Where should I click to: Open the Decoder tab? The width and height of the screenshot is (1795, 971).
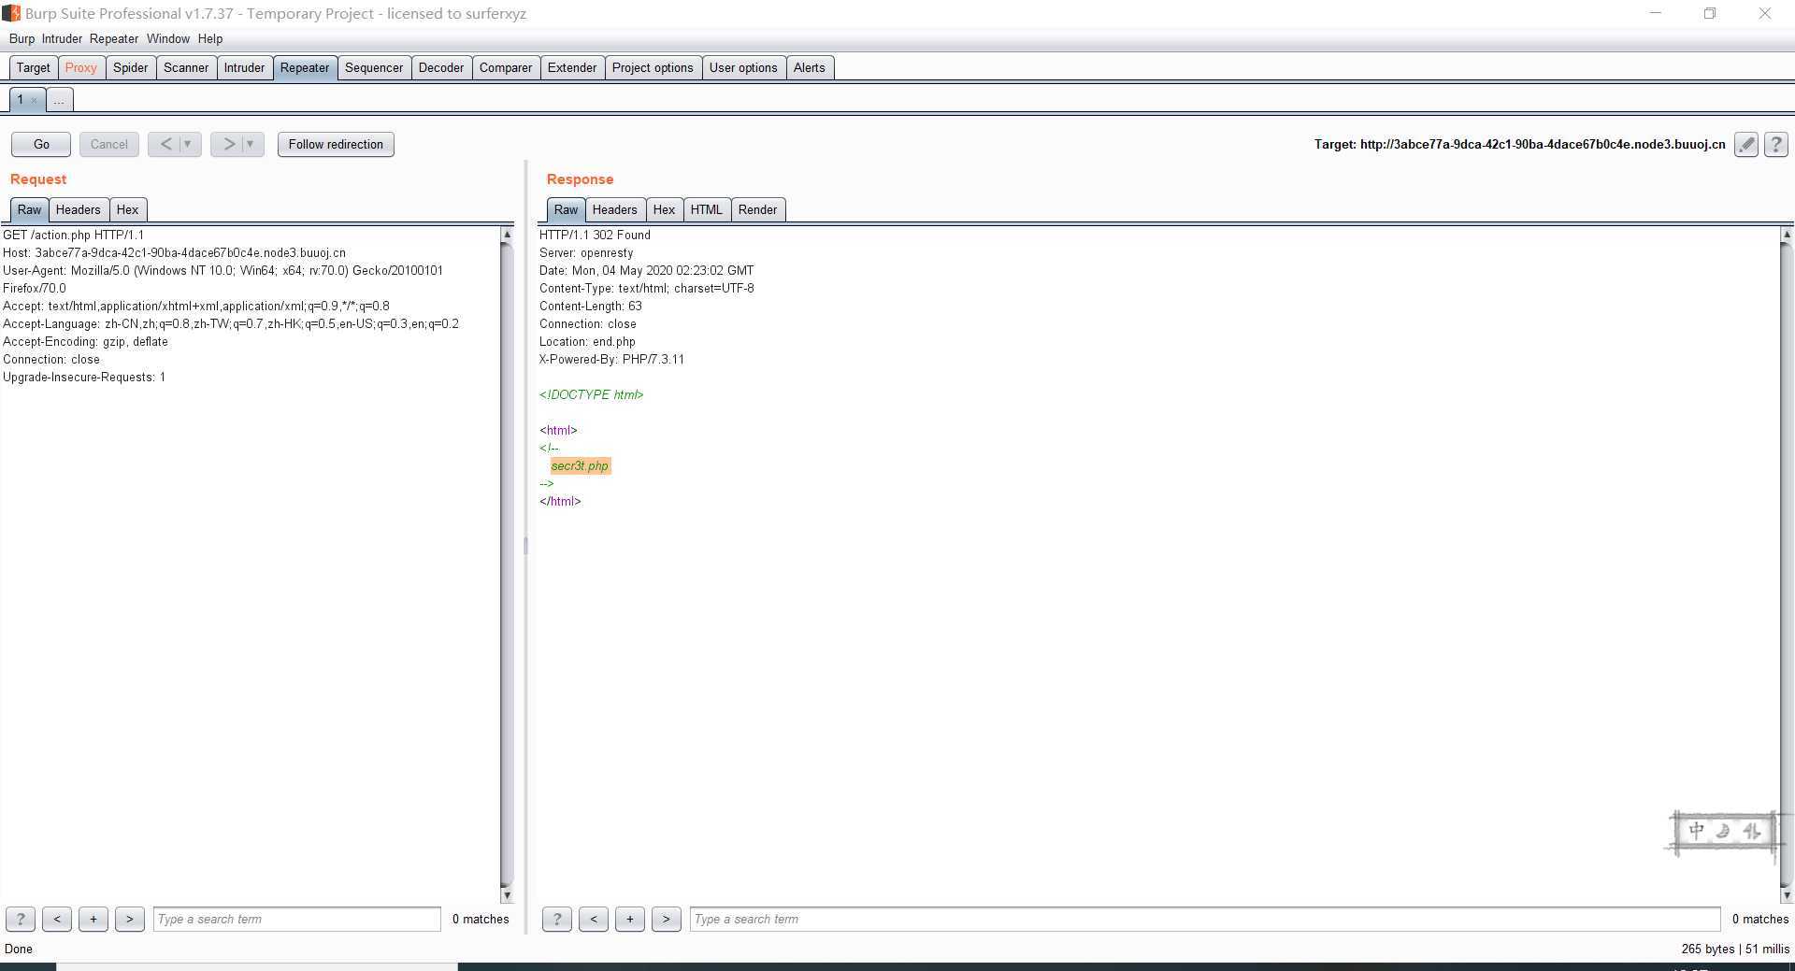click(440, 67)
